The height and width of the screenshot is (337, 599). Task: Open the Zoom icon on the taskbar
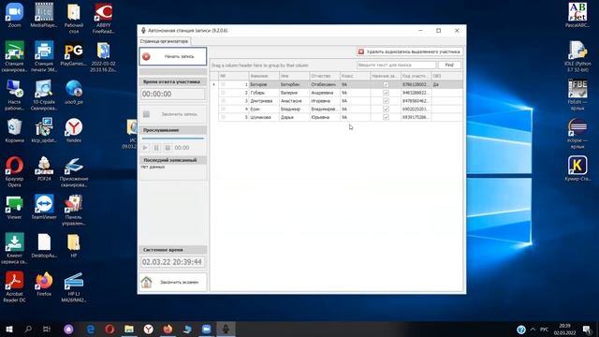206,329
